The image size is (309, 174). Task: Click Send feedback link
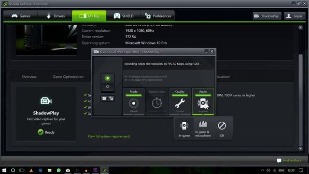pyautogui.click(x=289, y=160)
